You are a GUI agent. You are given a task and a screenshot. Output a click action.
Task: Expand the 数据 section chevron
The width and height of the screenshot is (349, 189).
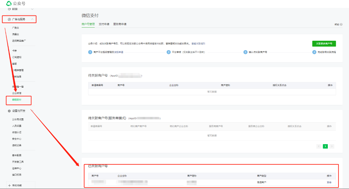(x=32, y=9)
